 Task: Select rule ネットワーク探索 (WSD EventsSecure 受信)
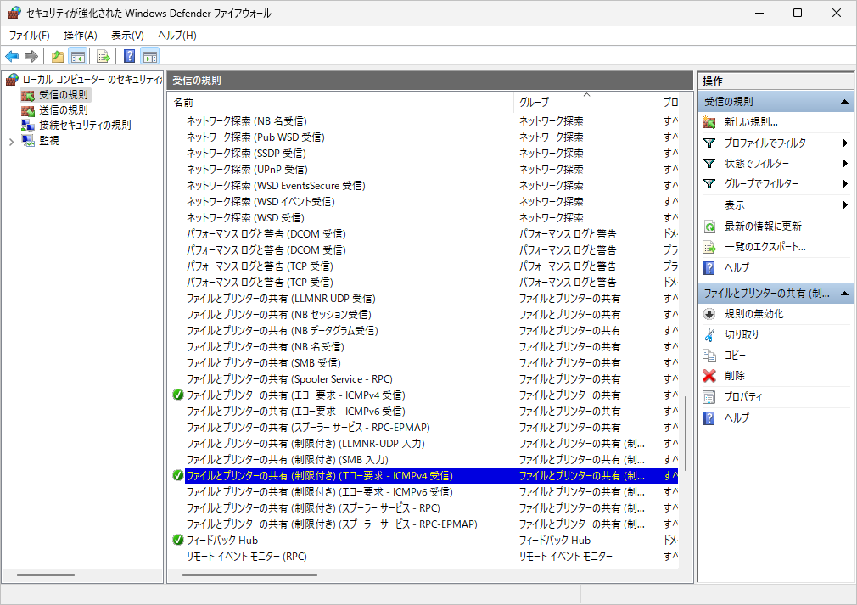276,185
